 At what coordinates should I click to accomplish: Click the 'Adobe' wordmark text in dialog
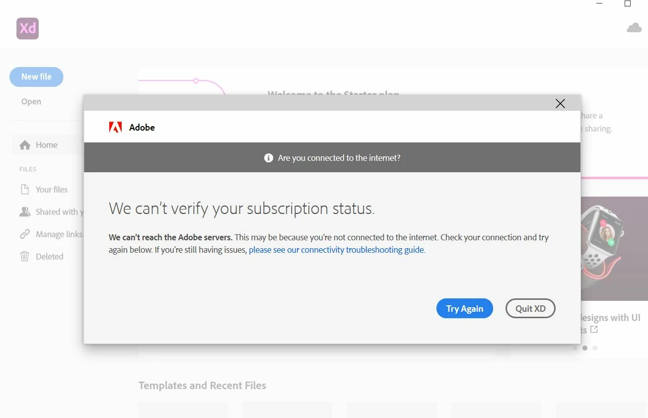(x=142, y=128)
